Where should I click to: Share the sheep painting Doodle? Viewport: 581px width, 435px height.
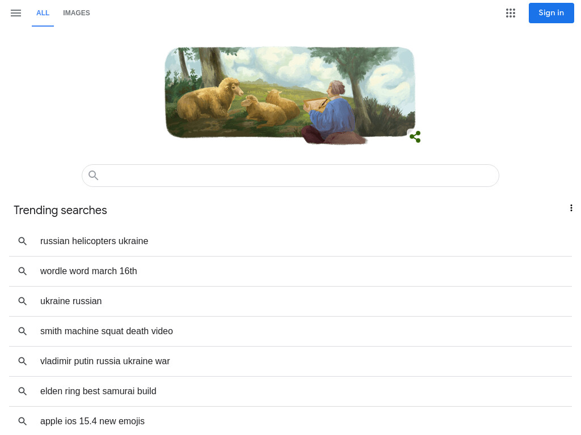[415, 137]
